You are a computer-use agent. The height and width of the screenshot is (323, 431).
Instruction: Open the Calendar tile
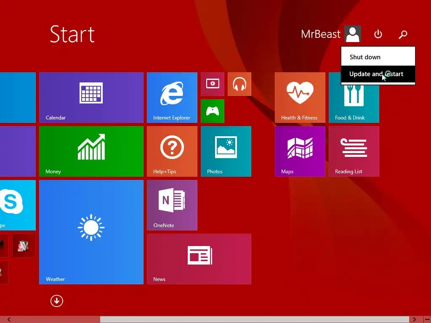click(x=91, y=98)
